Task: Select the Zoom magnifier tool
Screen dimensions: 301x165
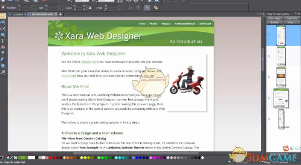Action: click(3, 72)
